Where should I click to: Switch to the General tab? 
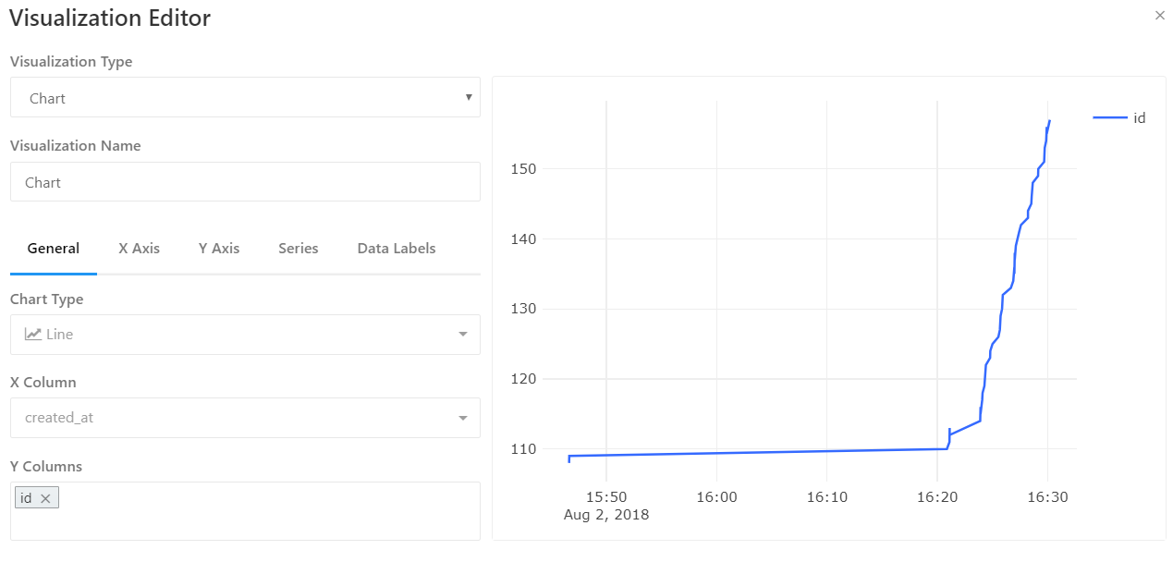tap(54, 248)
